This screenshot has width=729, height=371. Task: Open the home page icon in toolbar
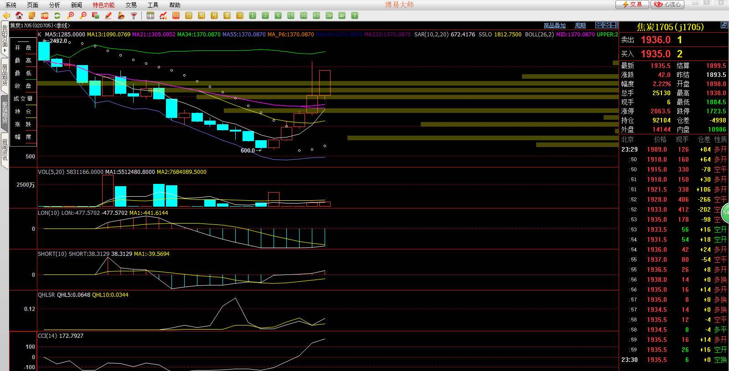coord(19,15)
